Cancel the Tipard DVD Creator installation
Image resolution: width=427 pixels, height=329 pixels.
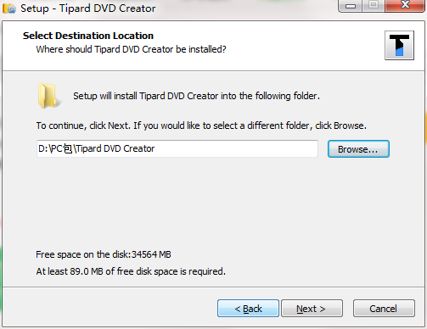(x=384, y=309)
